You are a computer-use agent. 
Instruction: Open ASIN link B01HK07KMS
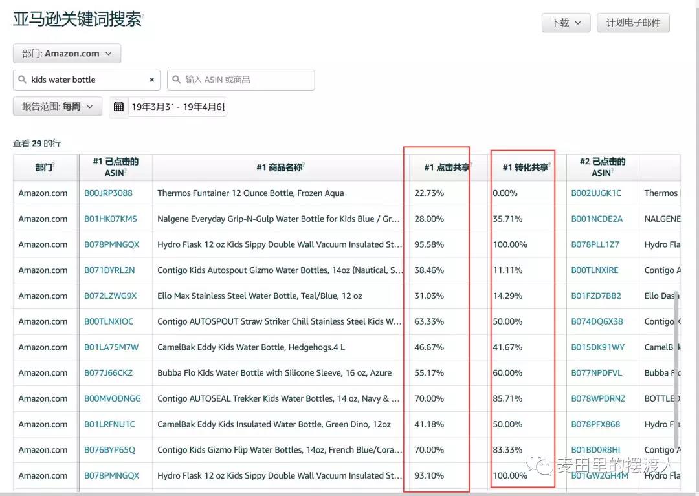(x=110, y=219)
